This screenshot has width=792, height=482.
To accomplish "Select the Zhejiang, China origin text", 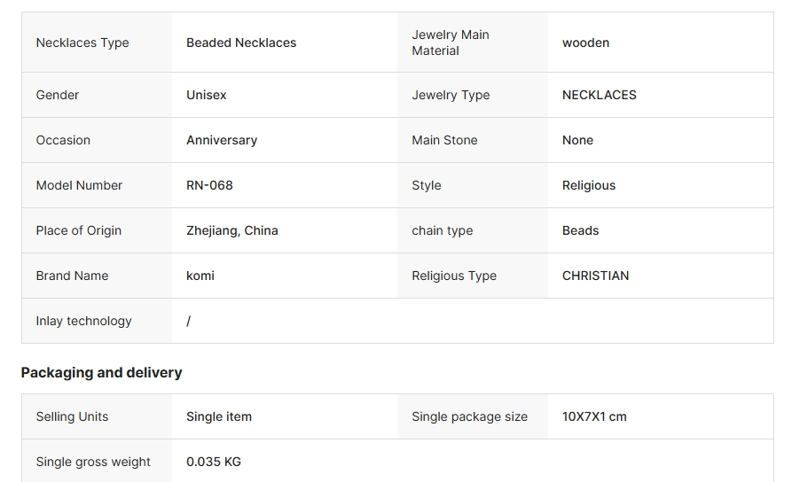I will [x=231, y=230].
